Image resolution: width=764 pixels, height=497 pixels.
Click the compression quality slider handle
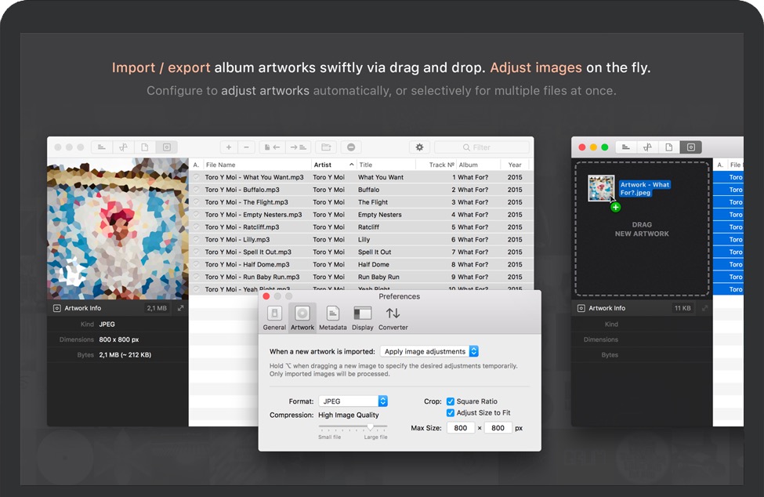371,426
